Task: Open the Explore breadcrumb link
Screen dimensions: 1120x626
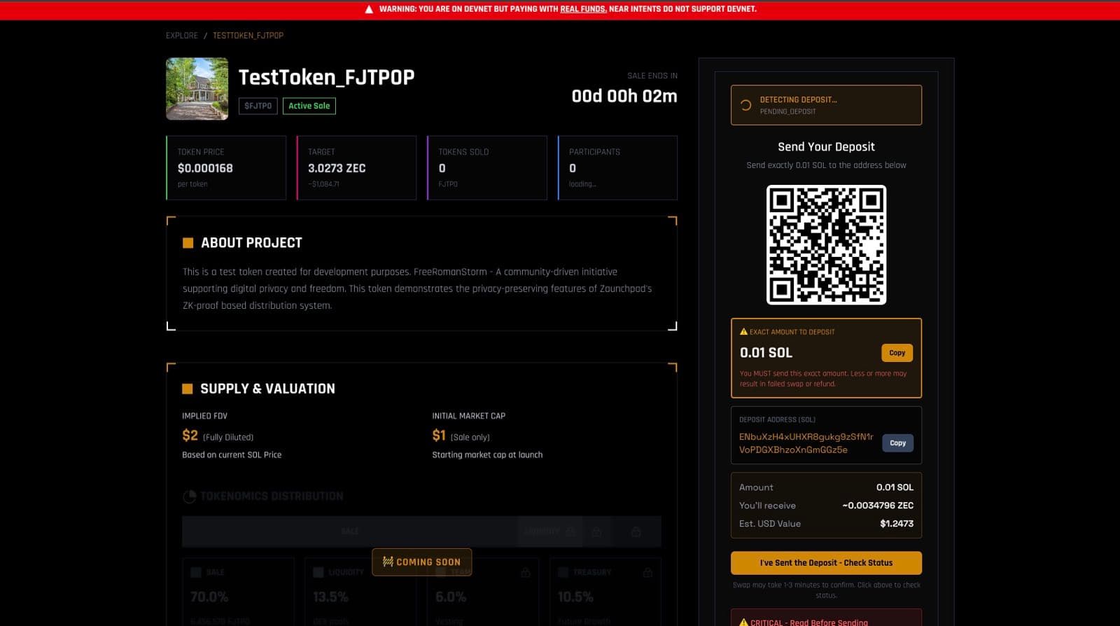Action: click(x=181, y=36)
